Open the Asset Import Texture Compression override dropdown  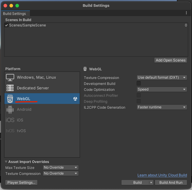[61, 173]
